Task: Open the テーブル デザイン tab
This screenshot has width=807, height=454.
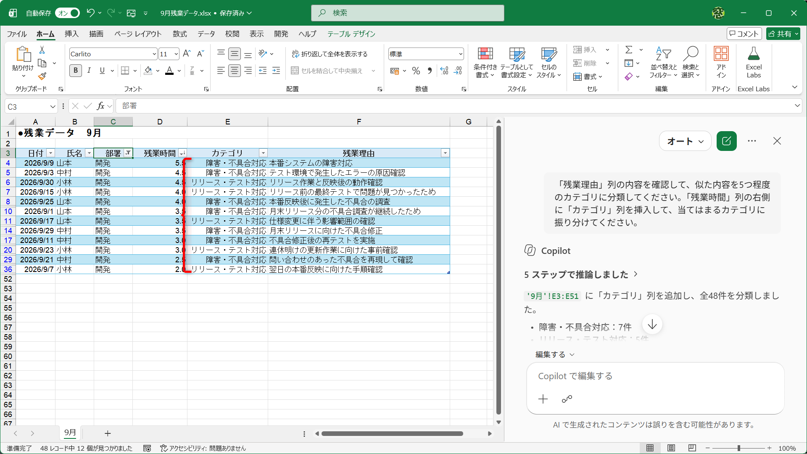Action: click(351, 34)
